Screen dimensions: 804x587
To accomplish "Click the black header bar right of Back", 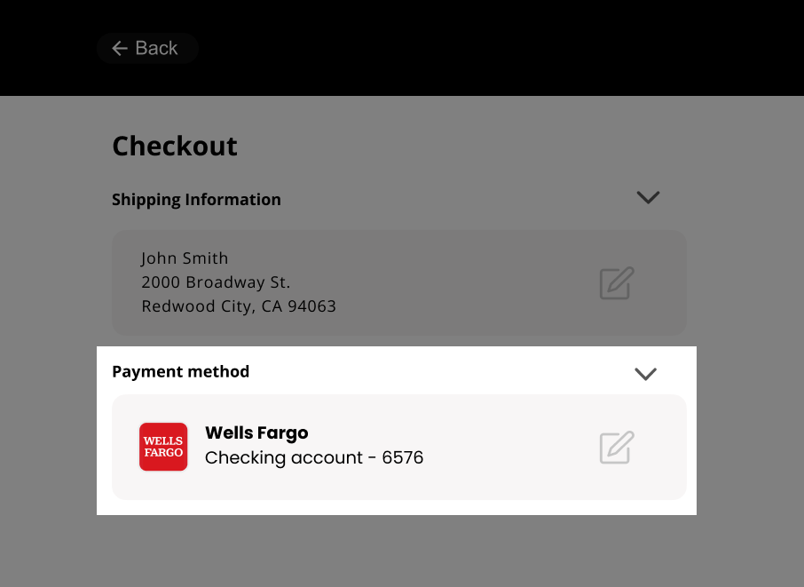I will [497, 48].
